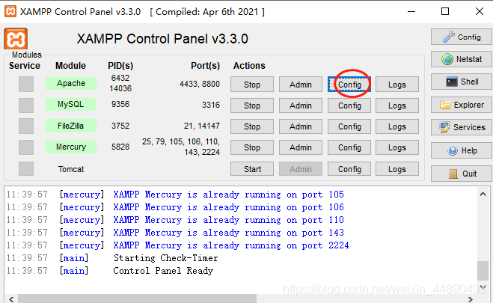
Task: Click MySQL PID 9356
Action: (x=120, y=104)
